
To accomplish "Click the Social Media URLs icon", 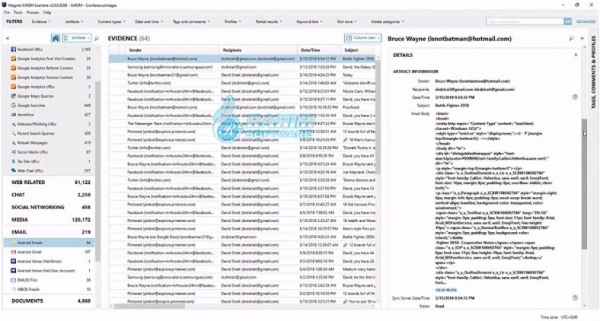I will [x=14, y=151].
